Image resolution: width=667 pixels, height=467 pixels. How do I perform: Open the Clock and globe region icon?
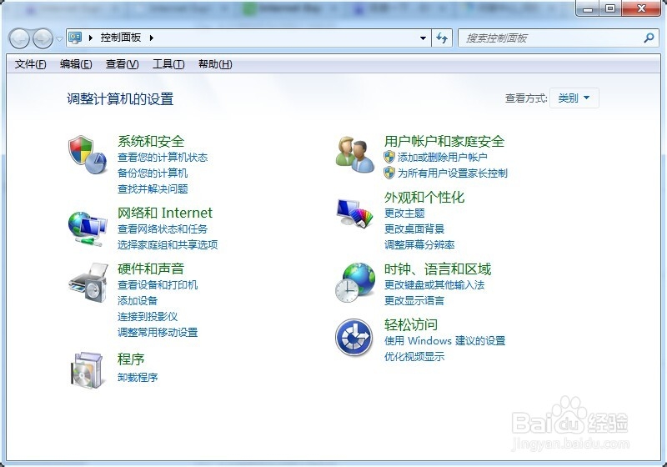point(355,283)
